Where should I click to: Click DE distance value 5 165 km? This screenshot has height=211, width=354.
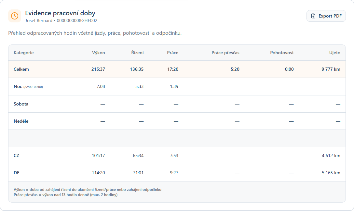pos(331,173)
